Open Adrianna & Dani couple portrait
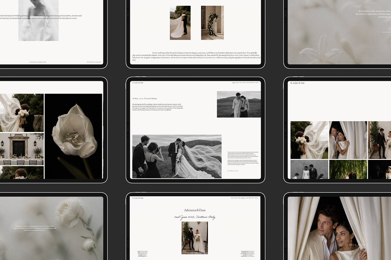Image resolution: width=391 pixels, height=260 pixels. (195, 238)
